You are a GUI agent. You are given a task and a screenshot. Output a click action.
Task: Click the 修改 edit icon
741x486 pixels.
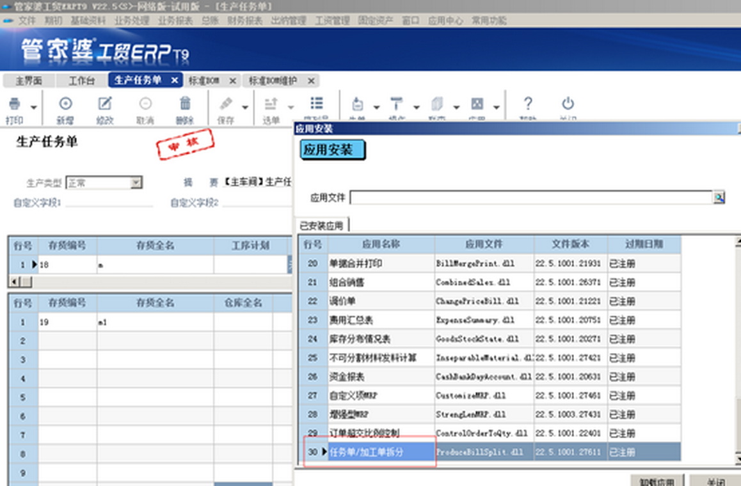coord(105,104)
